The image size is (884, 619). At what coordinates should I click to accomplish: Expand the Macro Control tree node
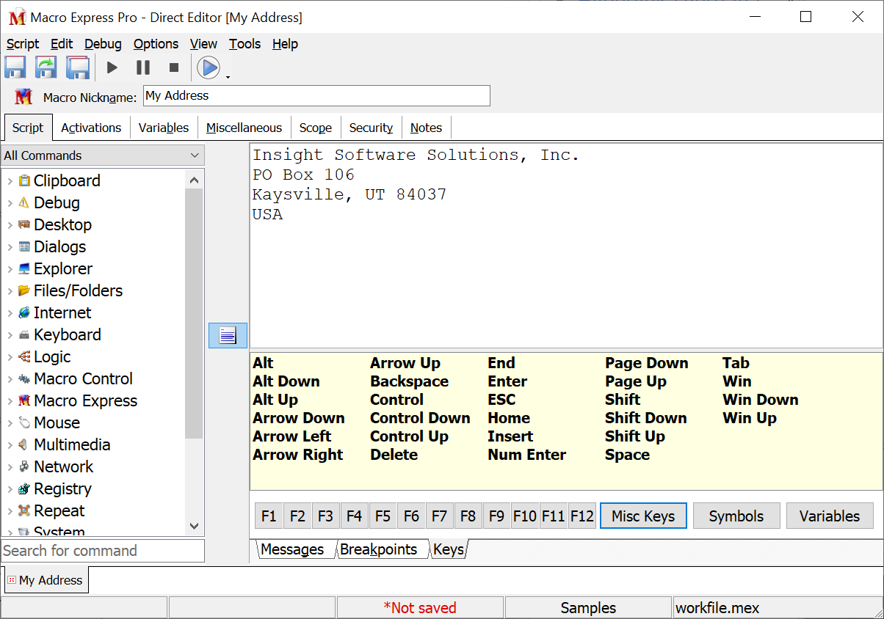(10, 379)
